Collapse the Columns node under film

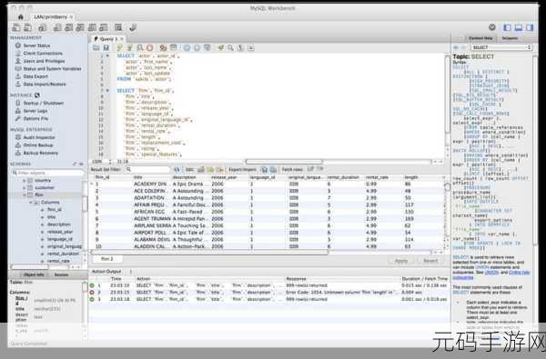tap(31, 203)
